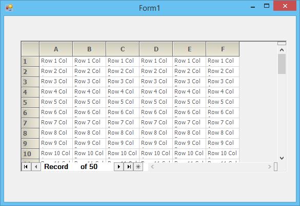Viewport: 300px width, 206px height.
Task: Click cell 'Row 9 Col' in column C
Action: (x=123, y=144)
